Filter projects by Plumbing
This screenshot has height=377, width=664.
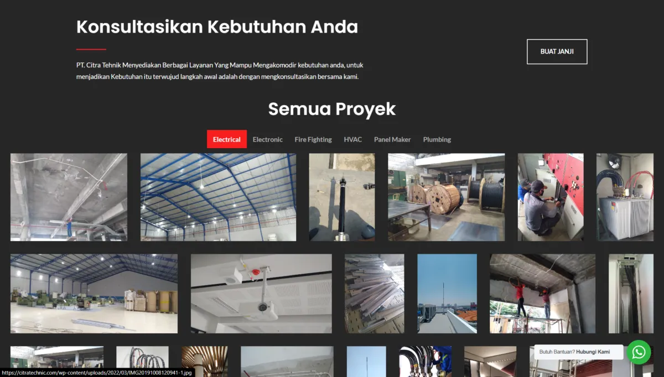click(437, 139)
